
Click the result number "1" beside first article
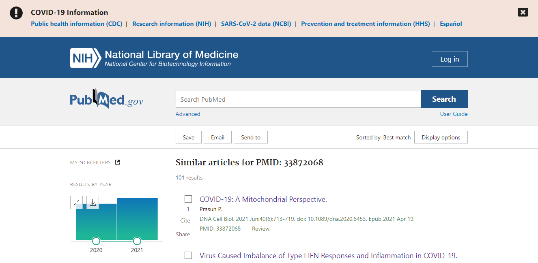188,209
